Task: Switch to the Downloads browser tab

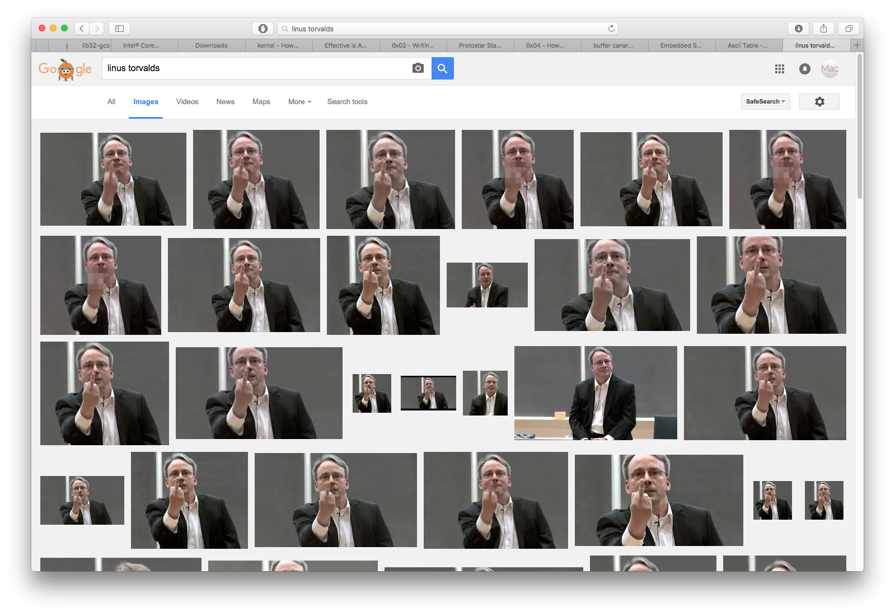Action: 212,45
